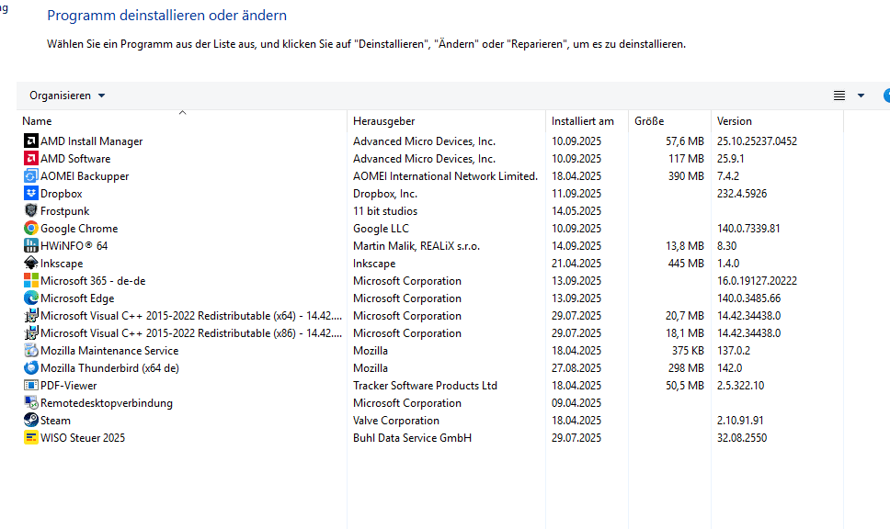
Task: Click the AOMEI Backupper icon
Action: point(30,175)
